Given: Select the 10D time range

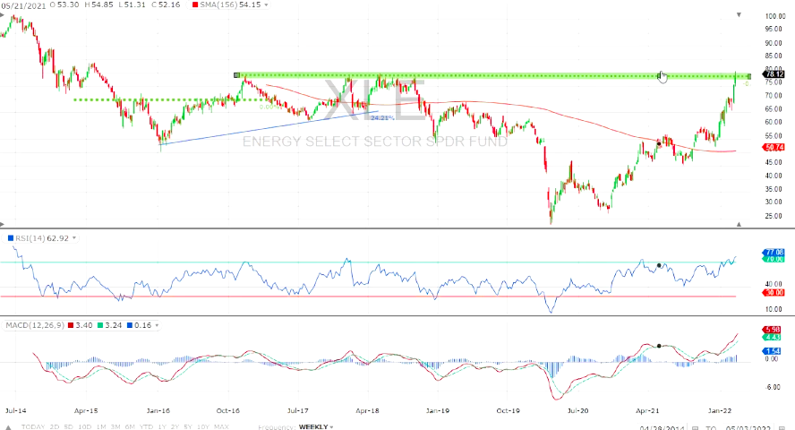Looking at the screenshot, I should pos(85,427).
